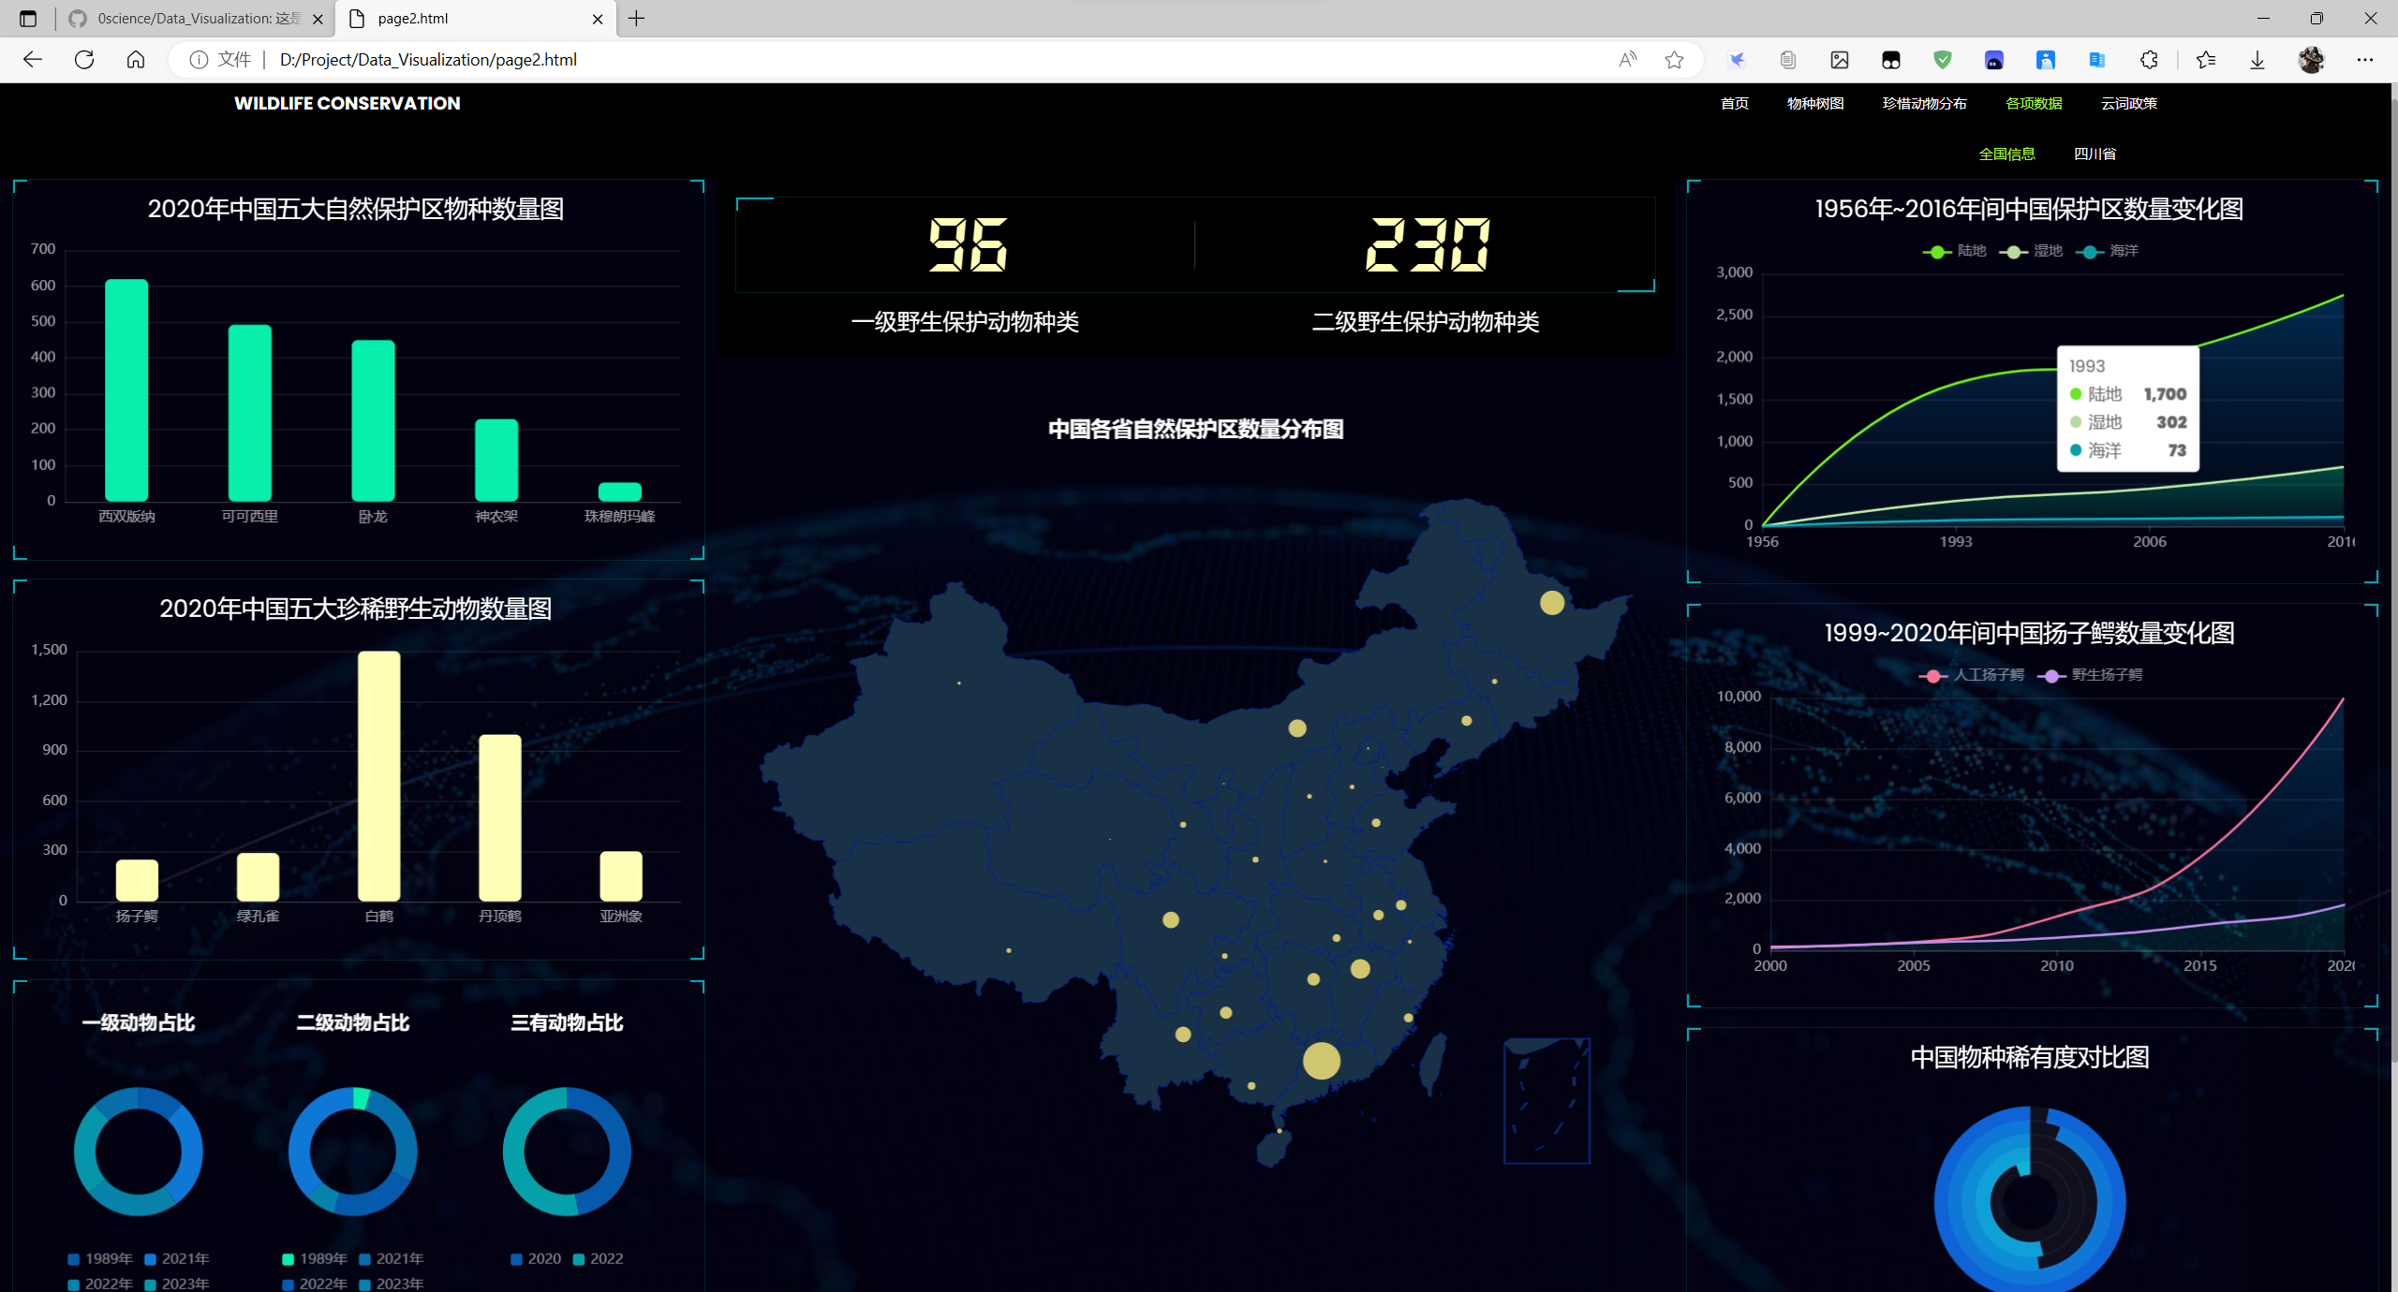Screen dimensions: 2398x1292
Task: Click largest yellow bubble on southern China map
Action: (1322, 1061)
